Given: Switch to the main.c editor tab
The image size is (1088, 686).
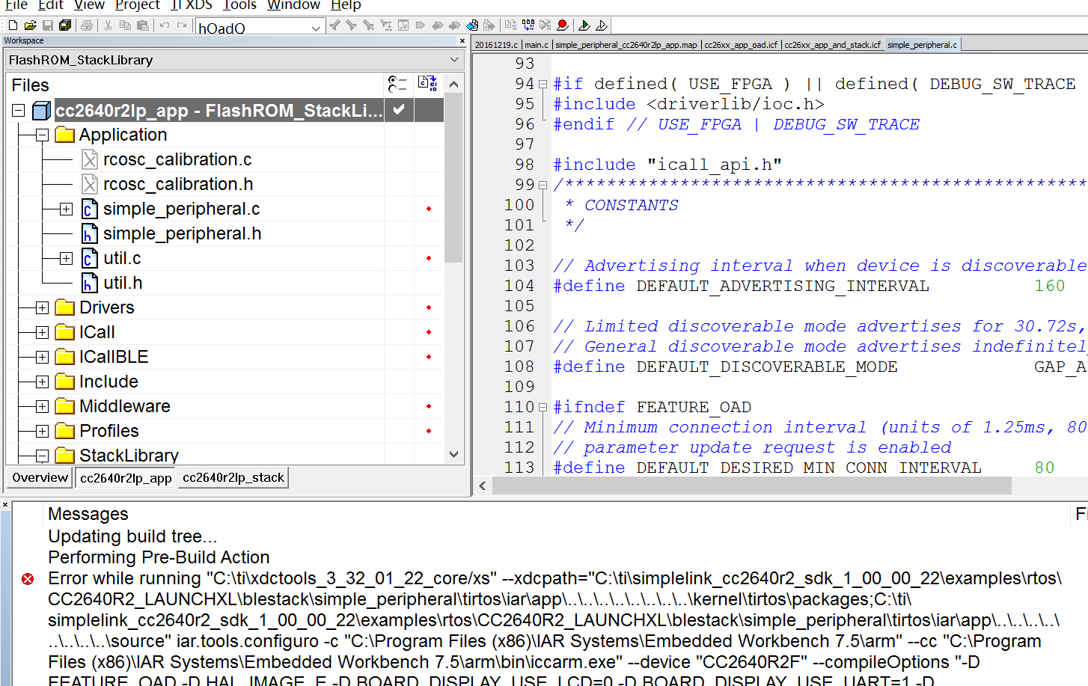Looking at the screenshot, I should (x=537, y=45).
